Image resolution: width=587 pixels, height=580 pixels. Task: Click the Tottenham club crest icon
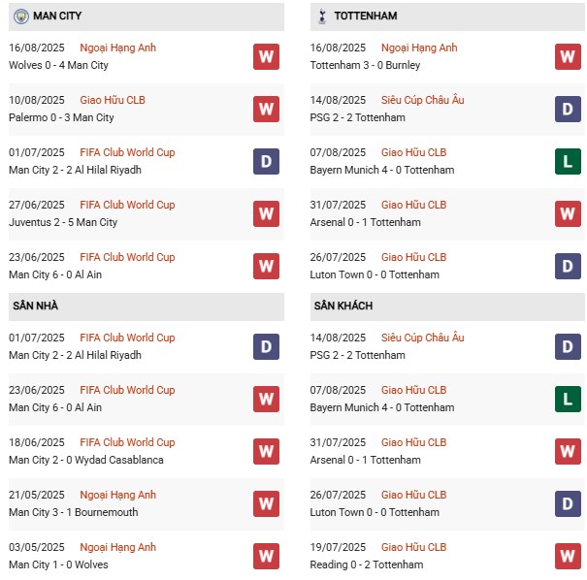[321, 16]
